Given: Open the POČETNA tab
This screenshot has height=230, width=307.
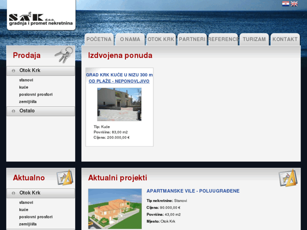Looking at the screenshot, I should click(x=99, y=39).
